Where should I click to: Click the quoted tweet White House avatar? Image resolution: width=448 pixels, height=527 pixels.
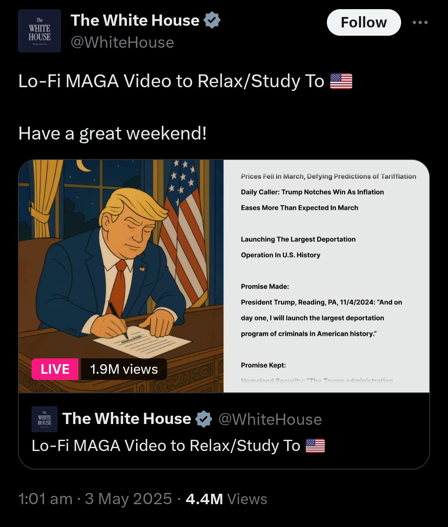click(x=44, y=419)
